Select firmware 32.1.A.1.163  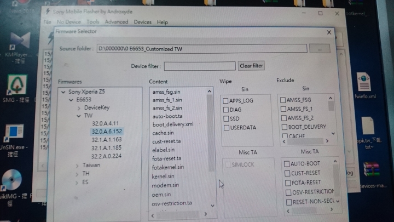pyautogui.click(x=107, y=140)
